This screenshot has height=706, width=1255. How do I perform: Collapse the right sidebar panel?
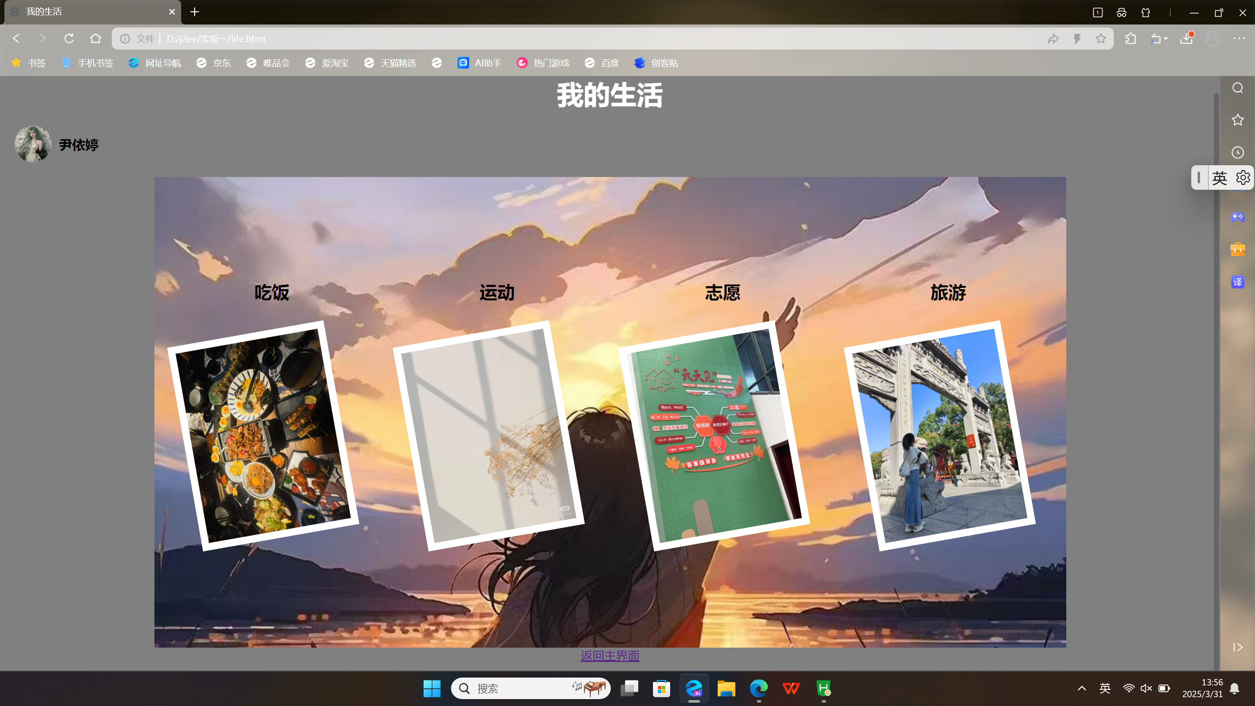point(1237,647)
